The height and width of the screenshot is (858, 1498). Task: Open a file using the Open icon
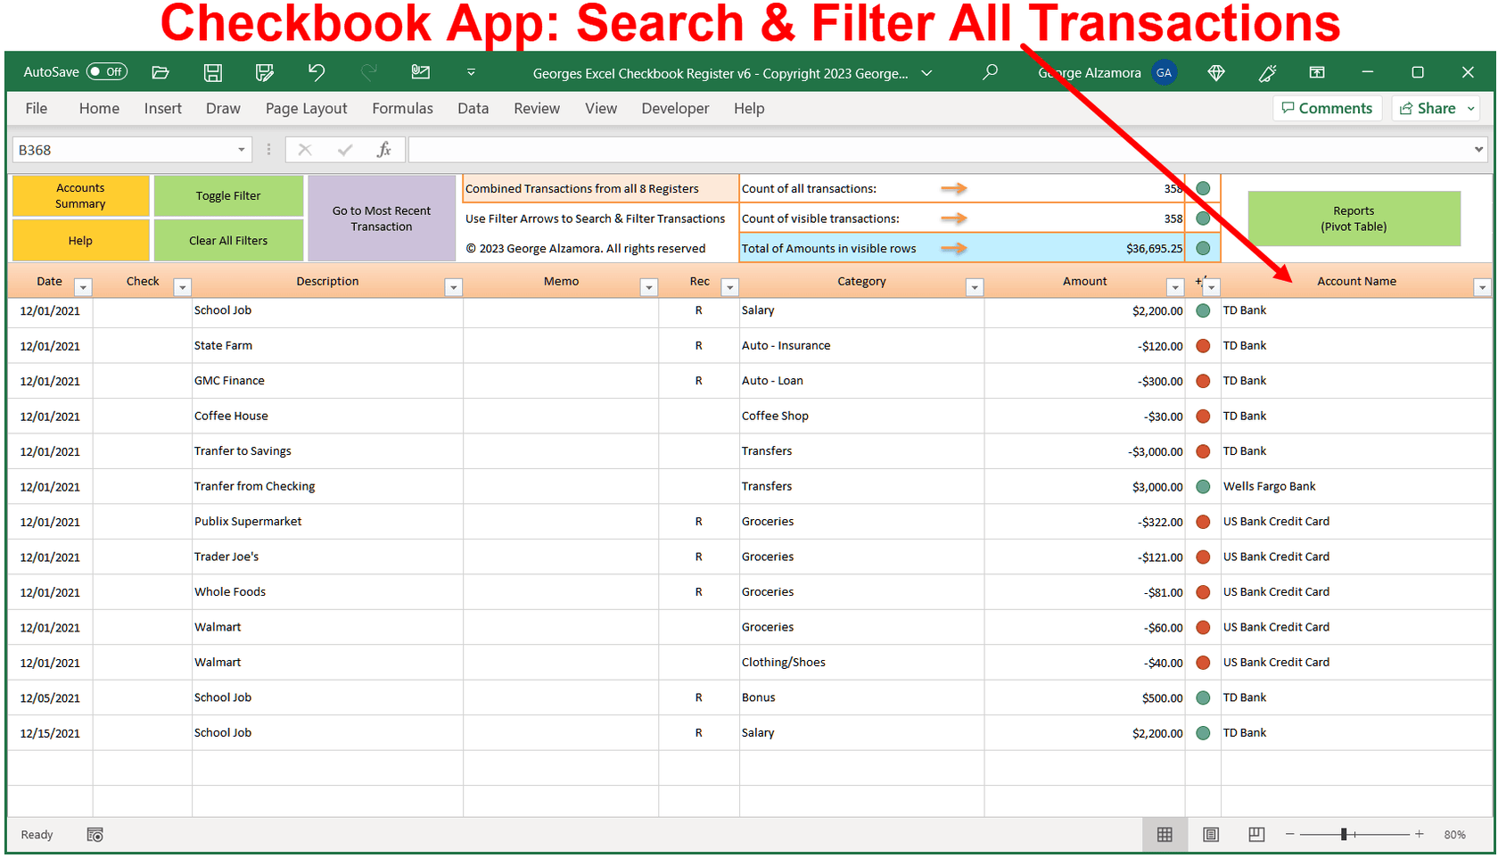pos(160,73)
